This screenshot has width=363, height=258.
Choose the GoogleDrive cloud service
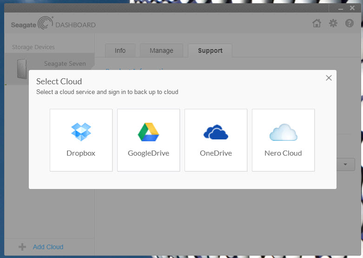(x=148, y=140)
